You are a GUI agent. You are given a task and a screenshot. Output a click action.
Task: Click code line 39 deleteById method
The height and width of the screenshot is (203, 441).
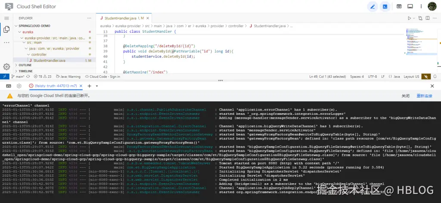(x=179, y=51)
